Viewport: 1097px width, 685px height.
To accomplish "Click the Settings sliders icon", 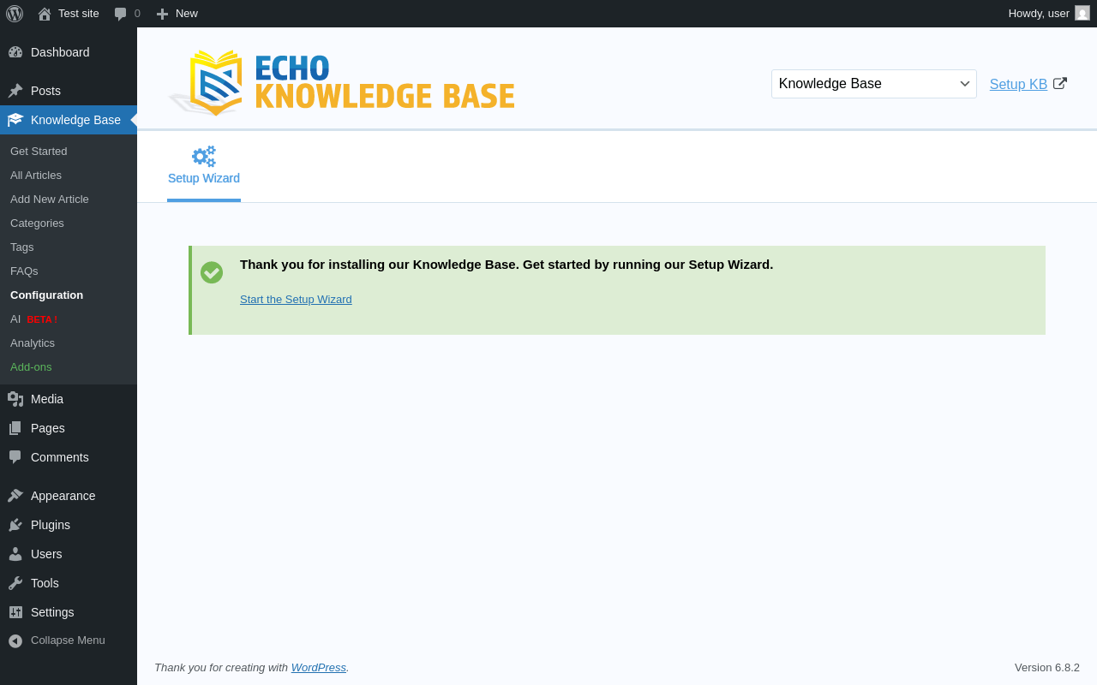I will (15, 612).
